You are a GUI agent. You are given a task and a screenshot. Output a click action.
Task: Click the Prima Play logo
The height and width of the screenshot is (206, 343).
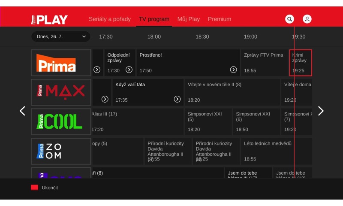click(49, 20)
